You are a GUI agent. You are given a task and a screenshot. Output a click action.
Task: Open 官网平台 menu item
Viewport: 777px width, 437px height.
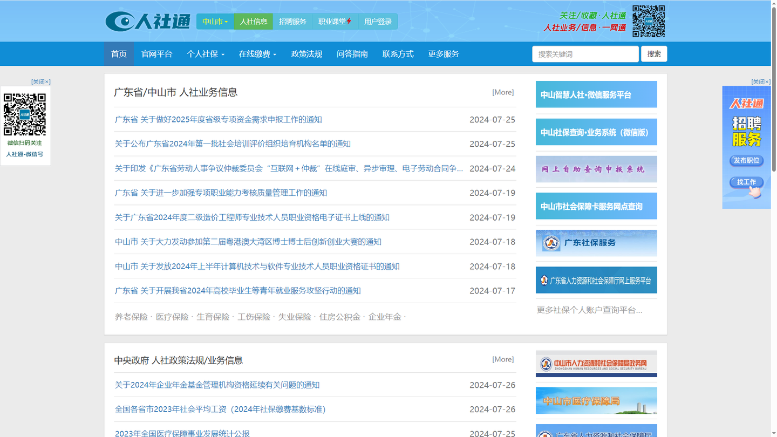click(x=157, y=54)
